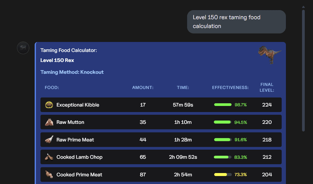Click the Raw Prime Meat icon
This screenshot has width=313, height=184.
[x=49, y=140]
